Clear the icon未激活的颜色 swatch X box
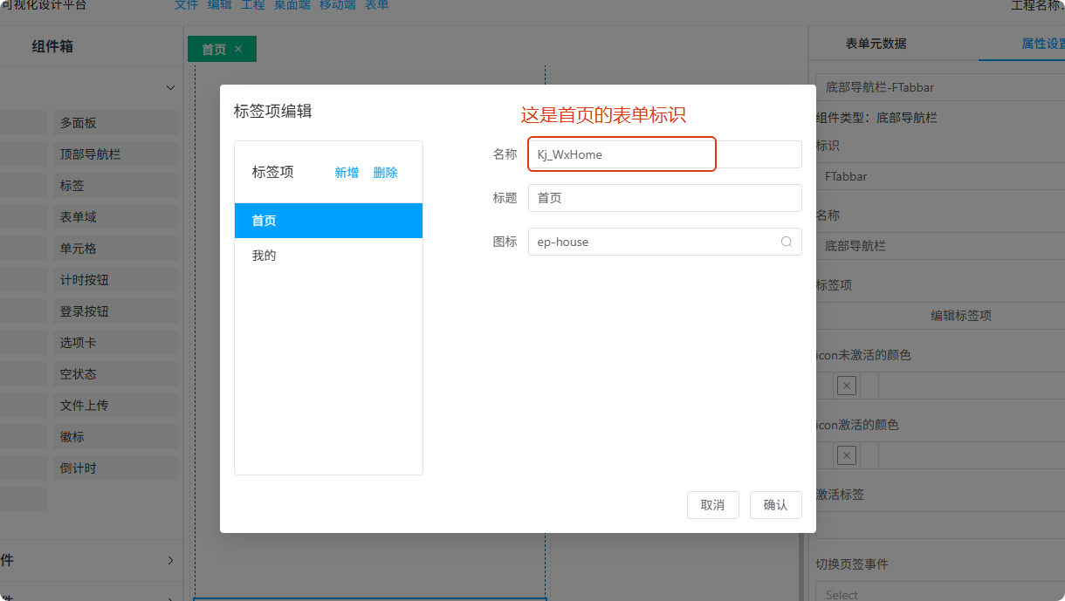The image size is (1065, 601). coord(846,386)
